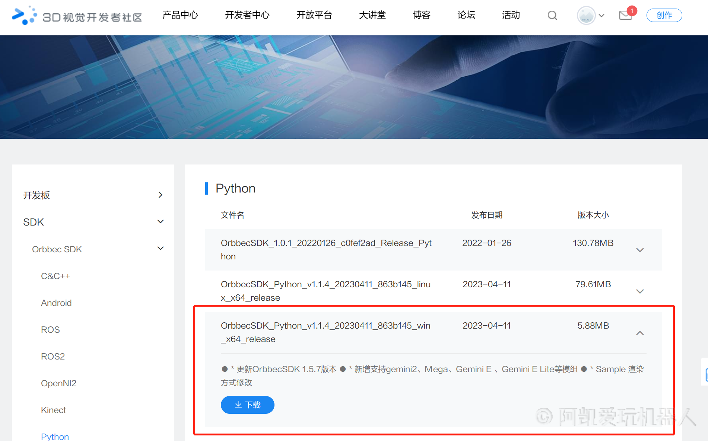
Task: Click the 下载 download button
Action: [248, 405]
